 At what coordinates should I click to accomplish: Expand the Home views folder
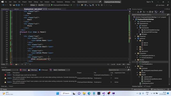point(137,73)
